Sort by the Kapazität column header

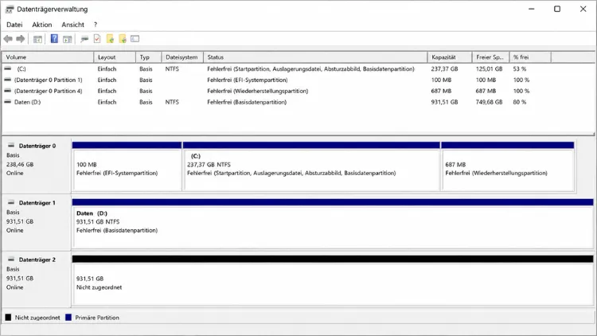tap(450, 57)
